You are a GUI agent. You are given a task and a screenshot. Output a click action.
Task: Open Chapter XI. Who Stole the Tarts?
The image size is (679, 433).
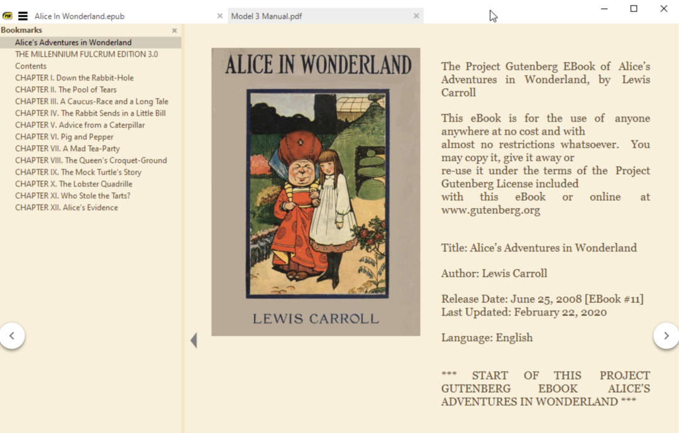coord(73,196)
